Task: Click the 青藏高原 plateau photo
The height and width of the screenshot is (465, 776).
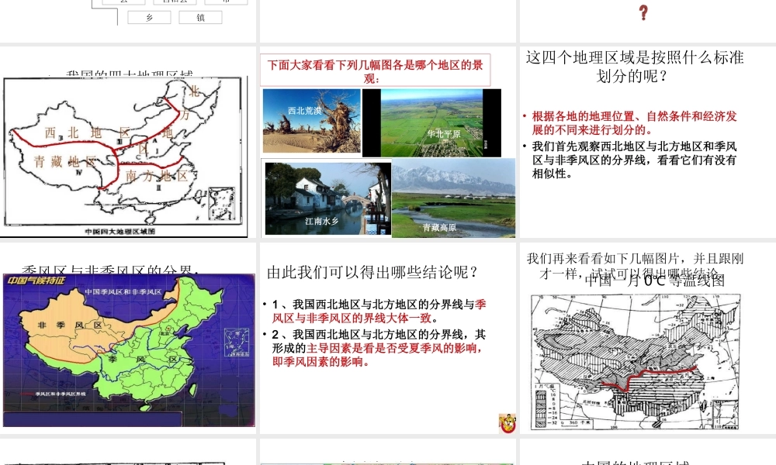Action: tap(453, 198)
